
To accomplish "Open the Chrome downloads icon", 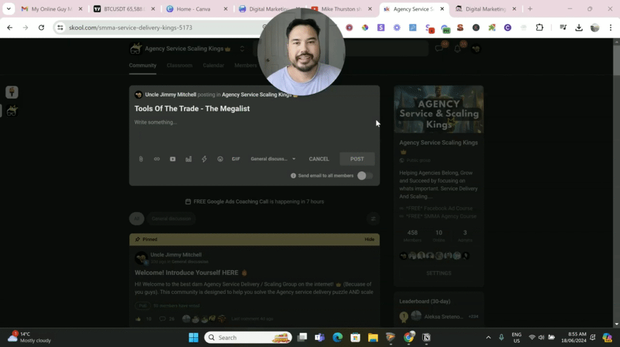I will tap(579, 28).
